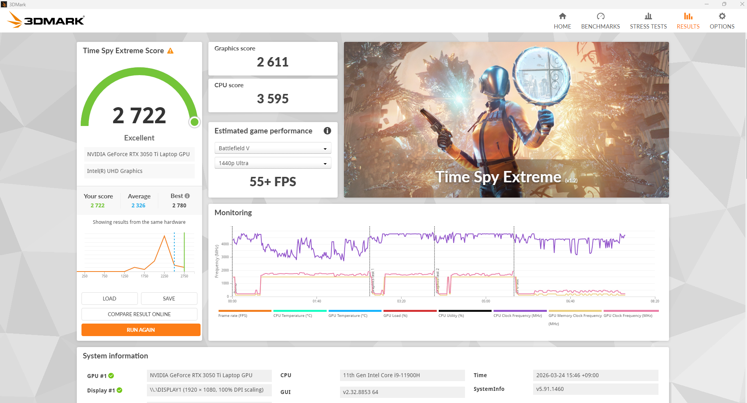Open the OPTIONS tab
The width and height of the screenshot is (747, 403).
click(722, 21)
